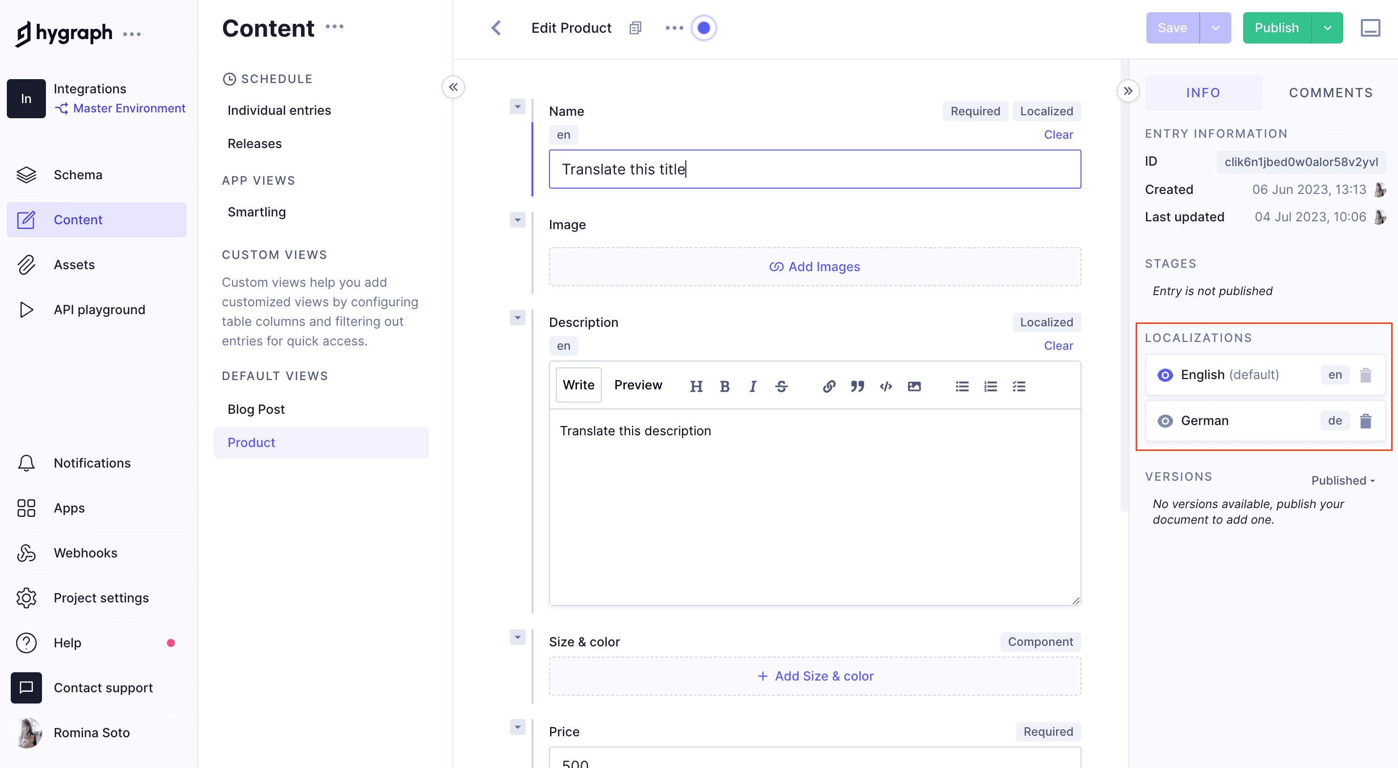This screenshot has width=1398, height=768.
Task: Open the Versions Published stage dropdown
Action: click(x=1343, y=480)
